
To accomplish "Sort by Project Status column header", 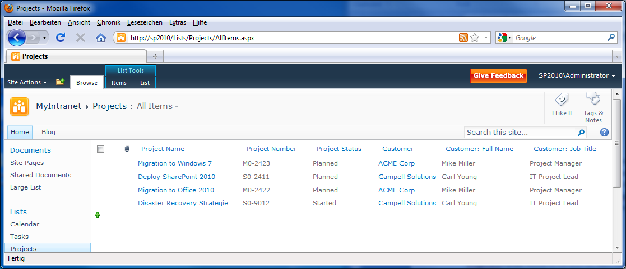I will (x=339, y=149).
